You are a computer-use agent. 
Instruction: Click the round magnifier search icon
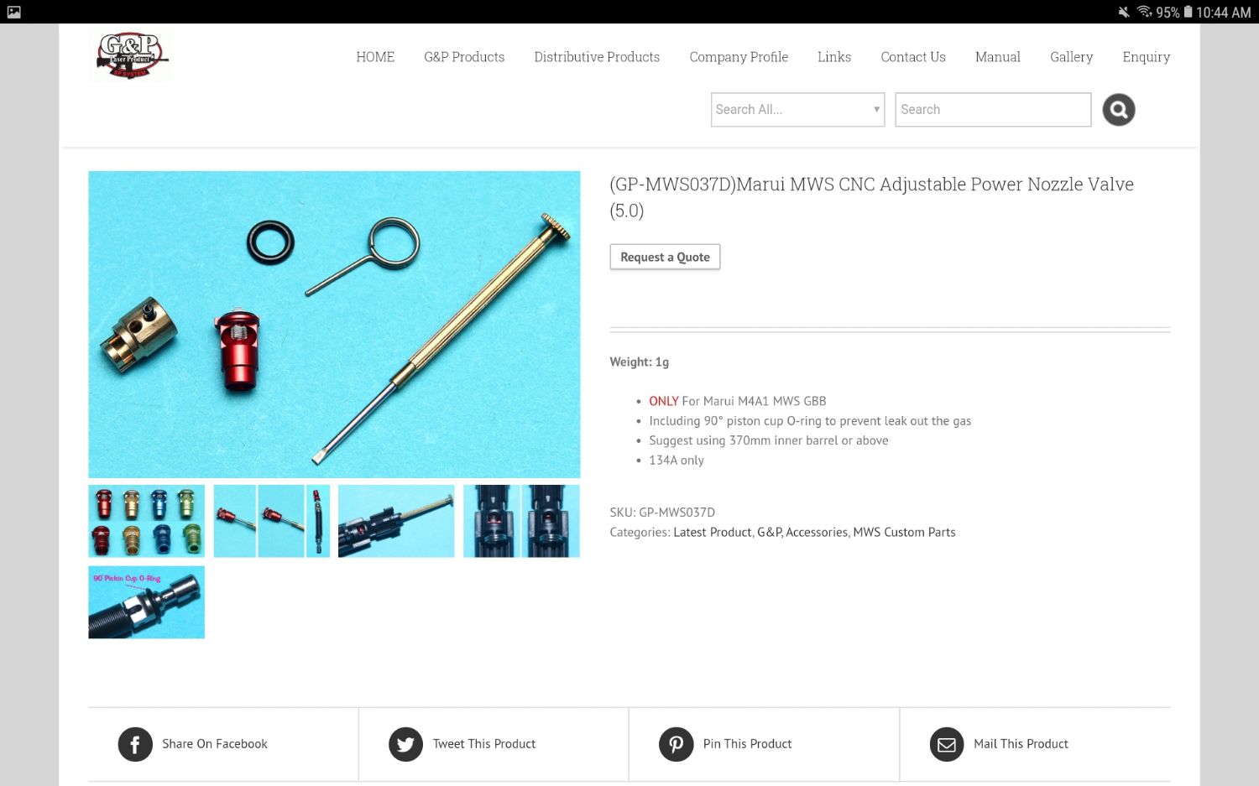point(1118,110)
